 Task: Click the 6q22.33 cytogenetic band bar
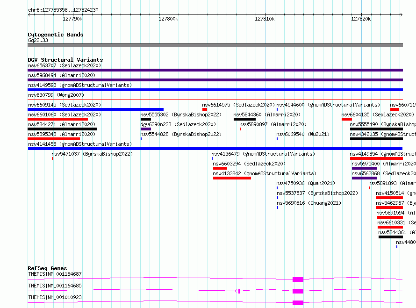(215, 45)
